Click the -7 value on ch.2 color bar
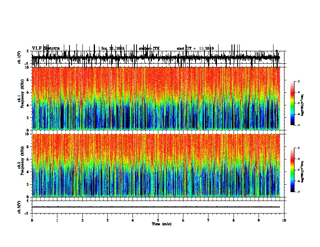The height and width of the screenshot is (247, 320). pos(298,192)
